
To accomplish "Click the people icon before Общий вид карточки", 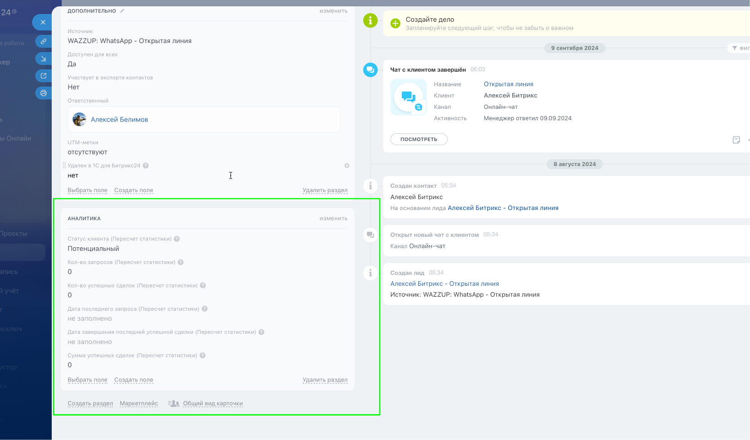I will click(174, 403).
